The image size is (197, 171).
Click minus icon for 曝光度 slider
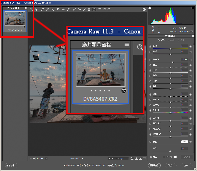pos(150,60)
